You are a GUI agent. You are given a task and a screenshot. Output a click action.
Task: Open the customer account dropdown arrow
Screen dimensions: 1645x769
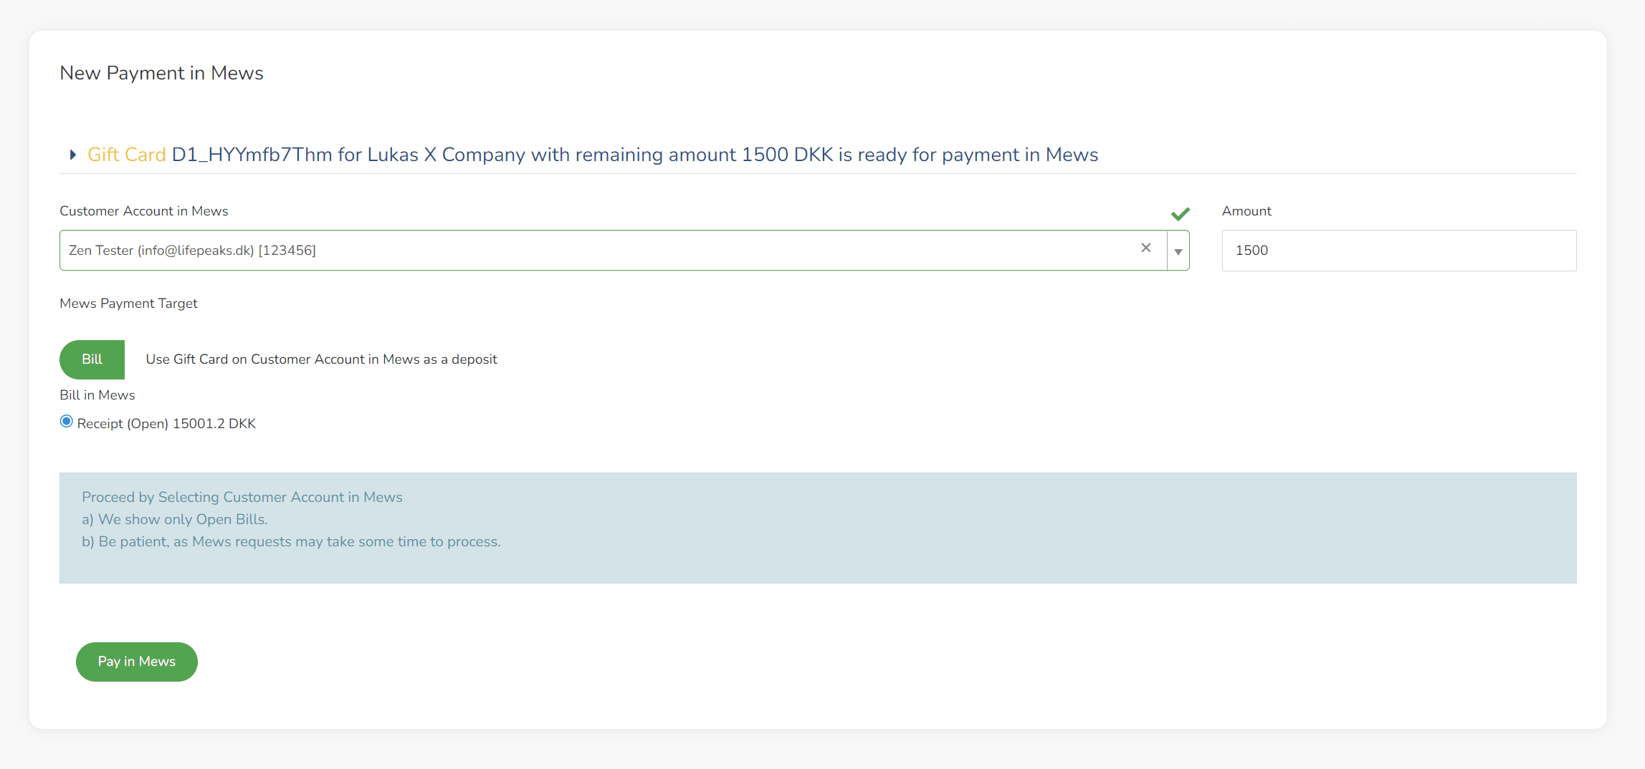click(x=1178, y=251)
